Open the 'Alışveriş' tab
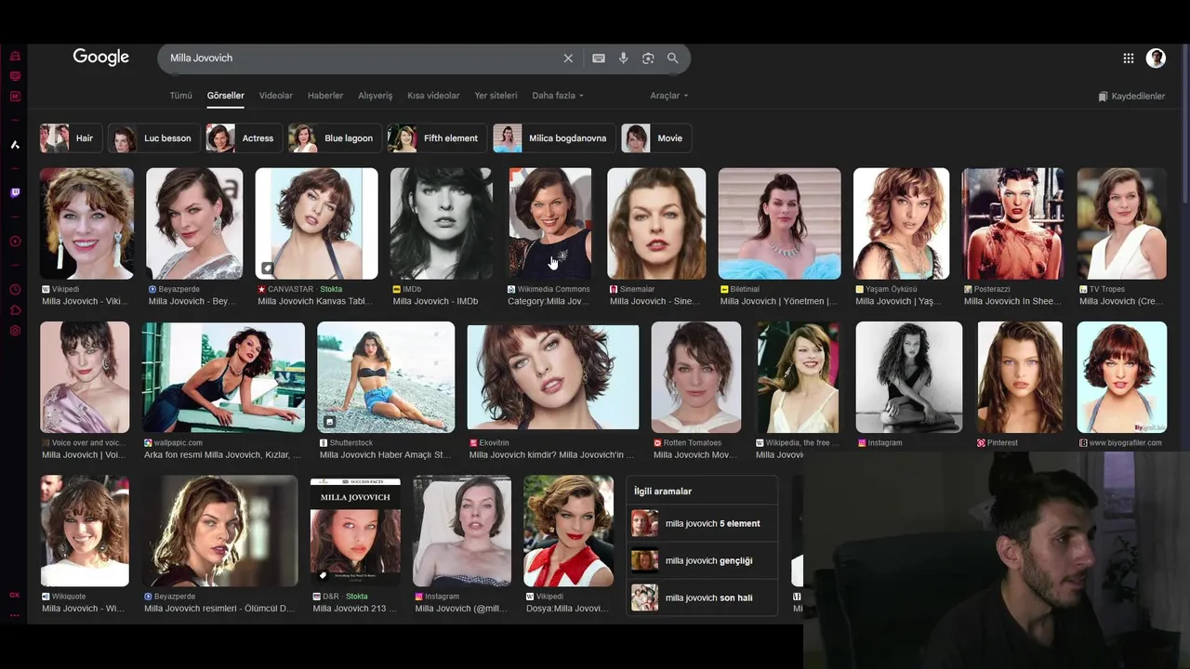 (x=376, y=96)
